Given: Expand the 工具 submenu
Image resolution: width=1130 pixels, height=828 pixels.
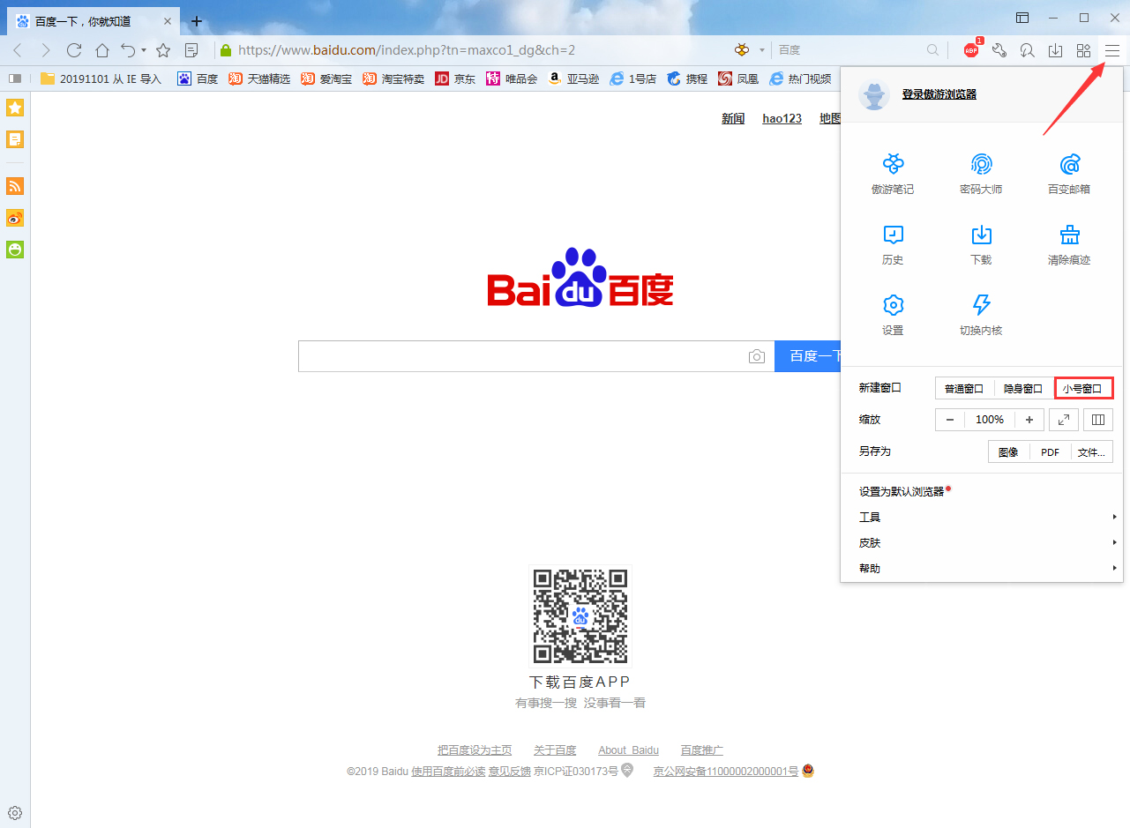Looking at the screenshot, I should tap(869, 517).
